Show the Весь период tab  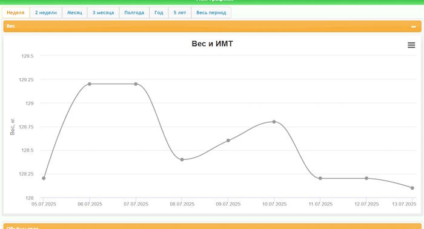tap(211, 13)
